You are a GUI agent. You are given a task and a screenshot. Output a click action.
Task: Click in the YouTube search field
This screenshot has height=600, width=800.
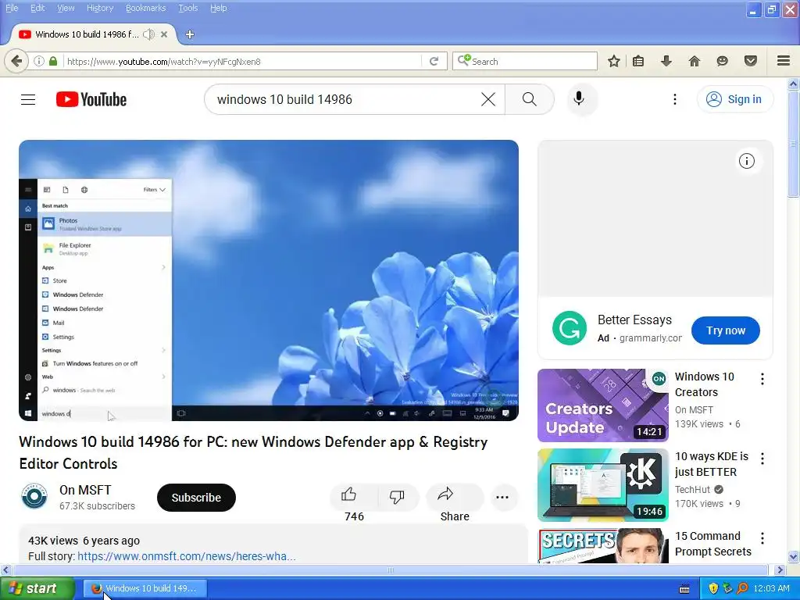pos(347,99)
